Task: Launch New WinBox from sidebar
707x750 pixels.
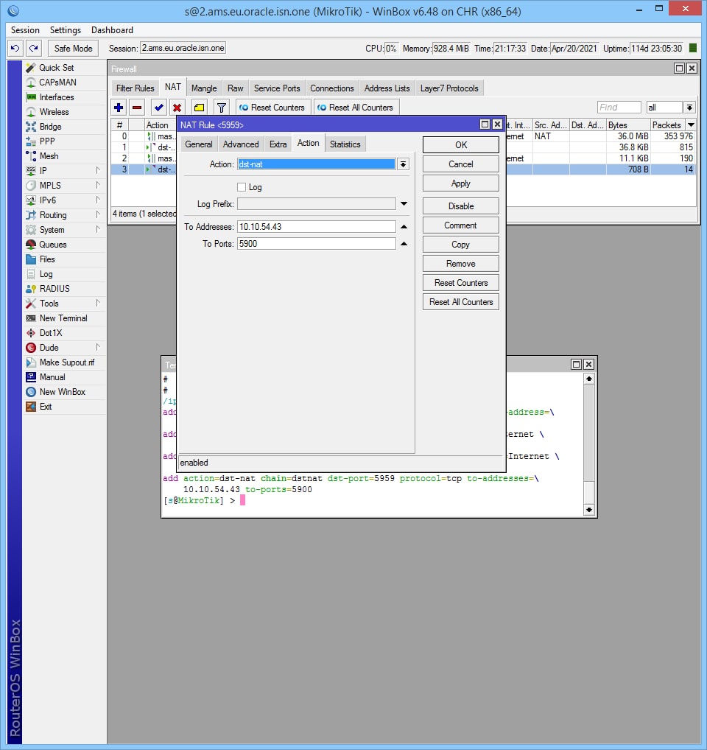Action: coord(62,392)
